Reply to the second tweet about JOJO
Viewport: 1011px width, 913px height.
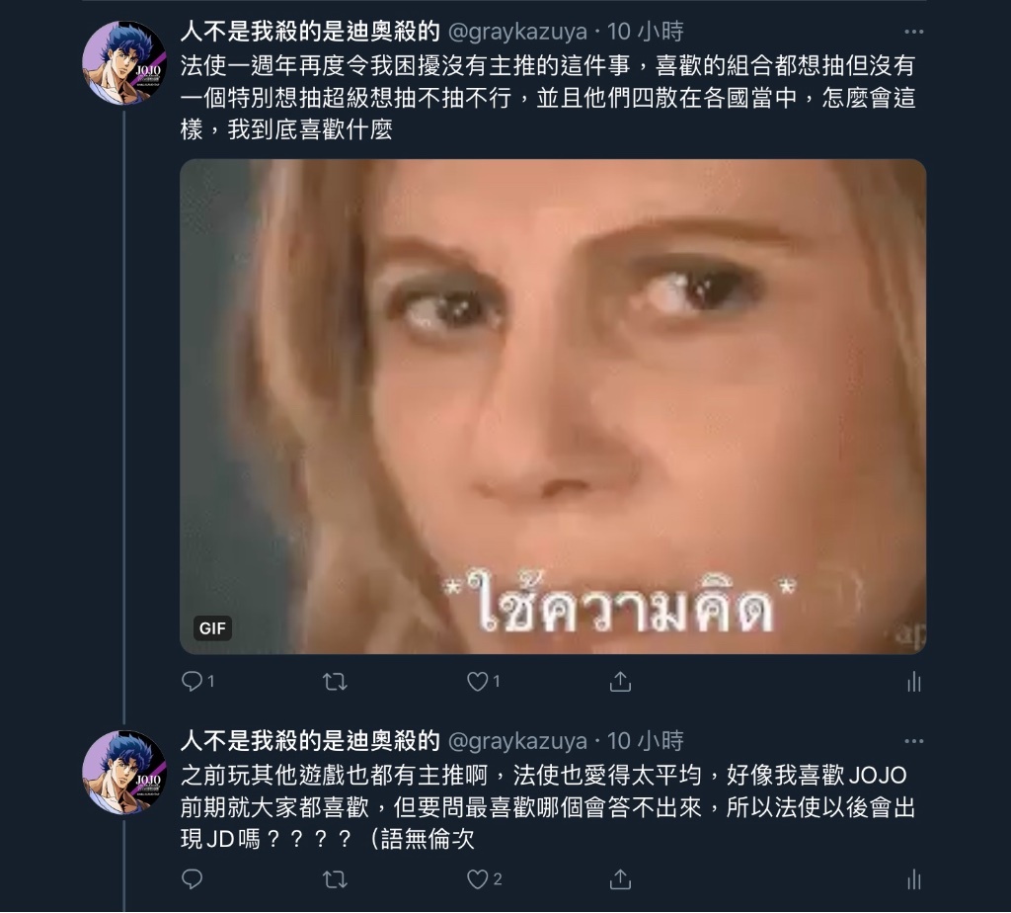[193, 878]
